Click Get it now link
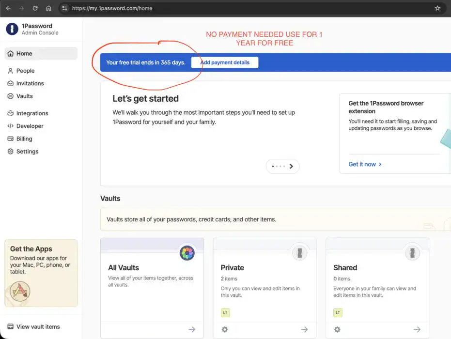451x339 pixels. pyautogui.click(x=365, y=164)
